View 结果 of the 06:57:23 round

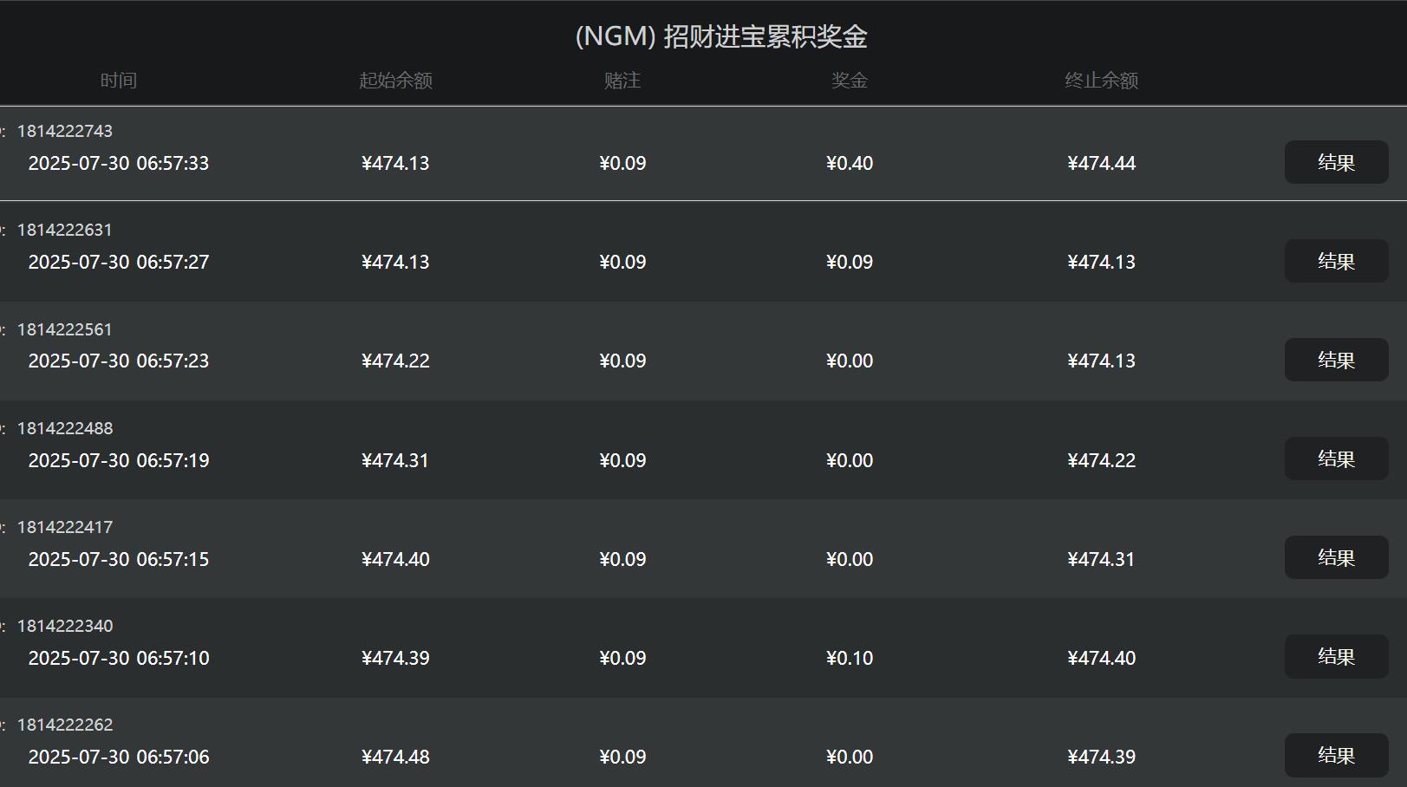1336,360
